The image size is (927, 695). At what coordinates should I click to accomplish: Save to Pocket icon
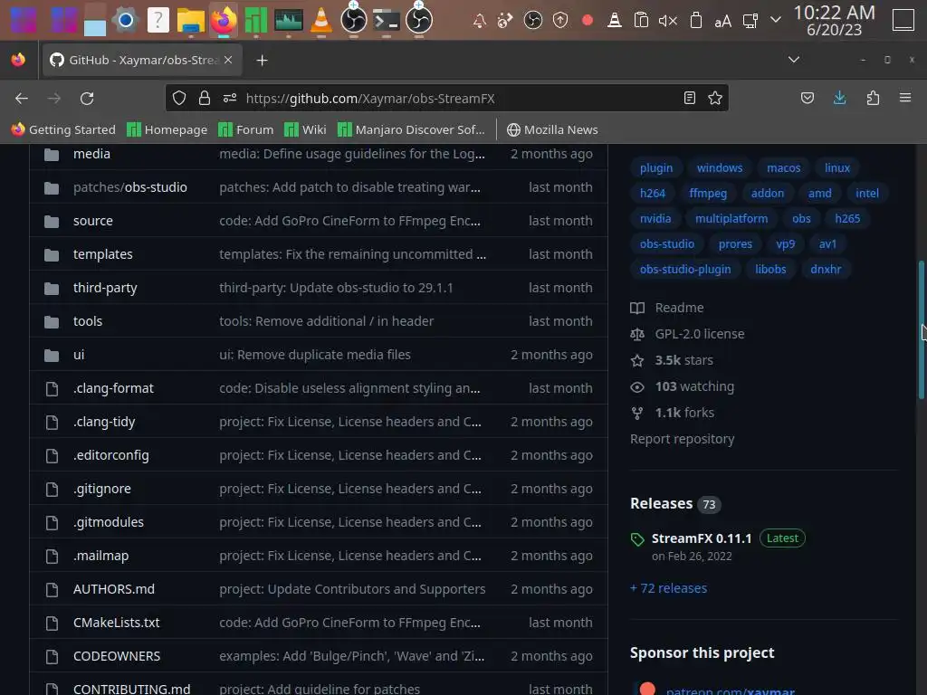pyautogui.click(x=807, y=98)
